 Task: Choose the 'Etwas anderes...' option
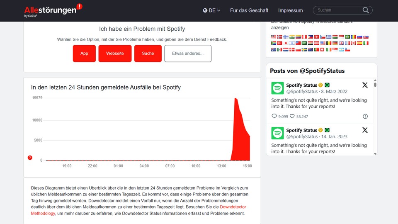tap(188, 54)
